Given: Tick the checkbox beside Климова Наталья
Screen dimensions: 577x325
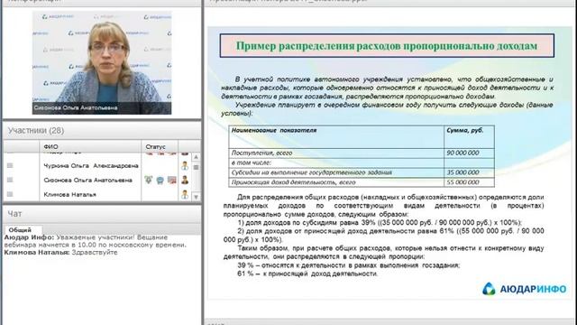Looking at the screenshot, I should click(x=10, y=194).
